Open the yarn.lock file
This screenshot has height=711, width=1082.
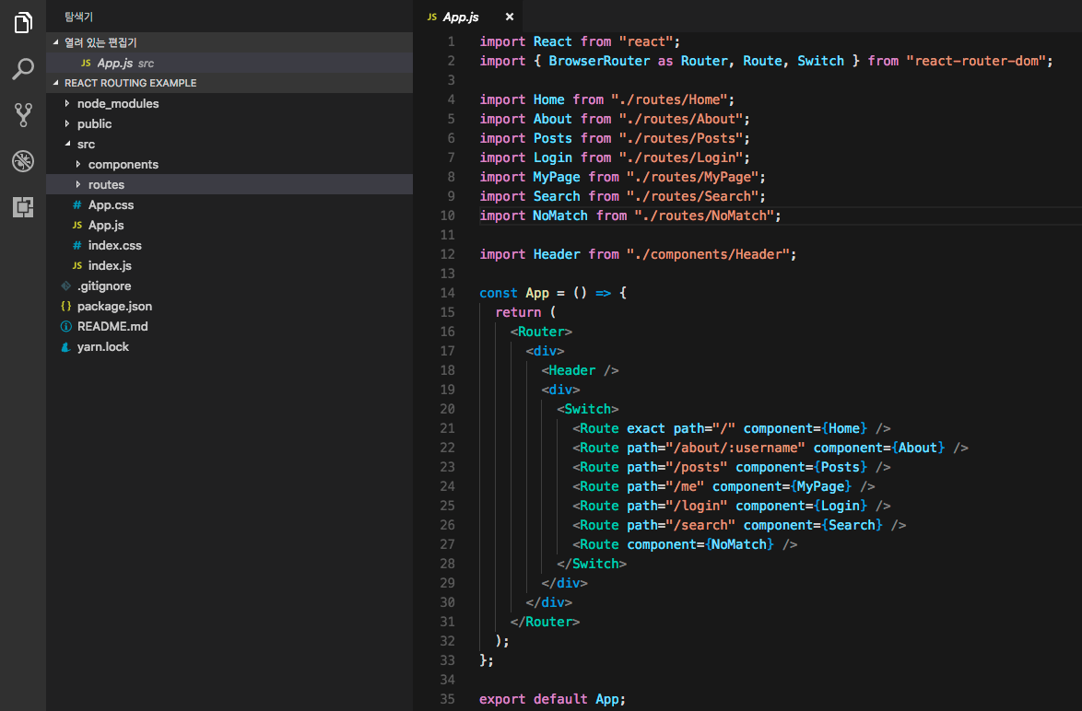102,347
